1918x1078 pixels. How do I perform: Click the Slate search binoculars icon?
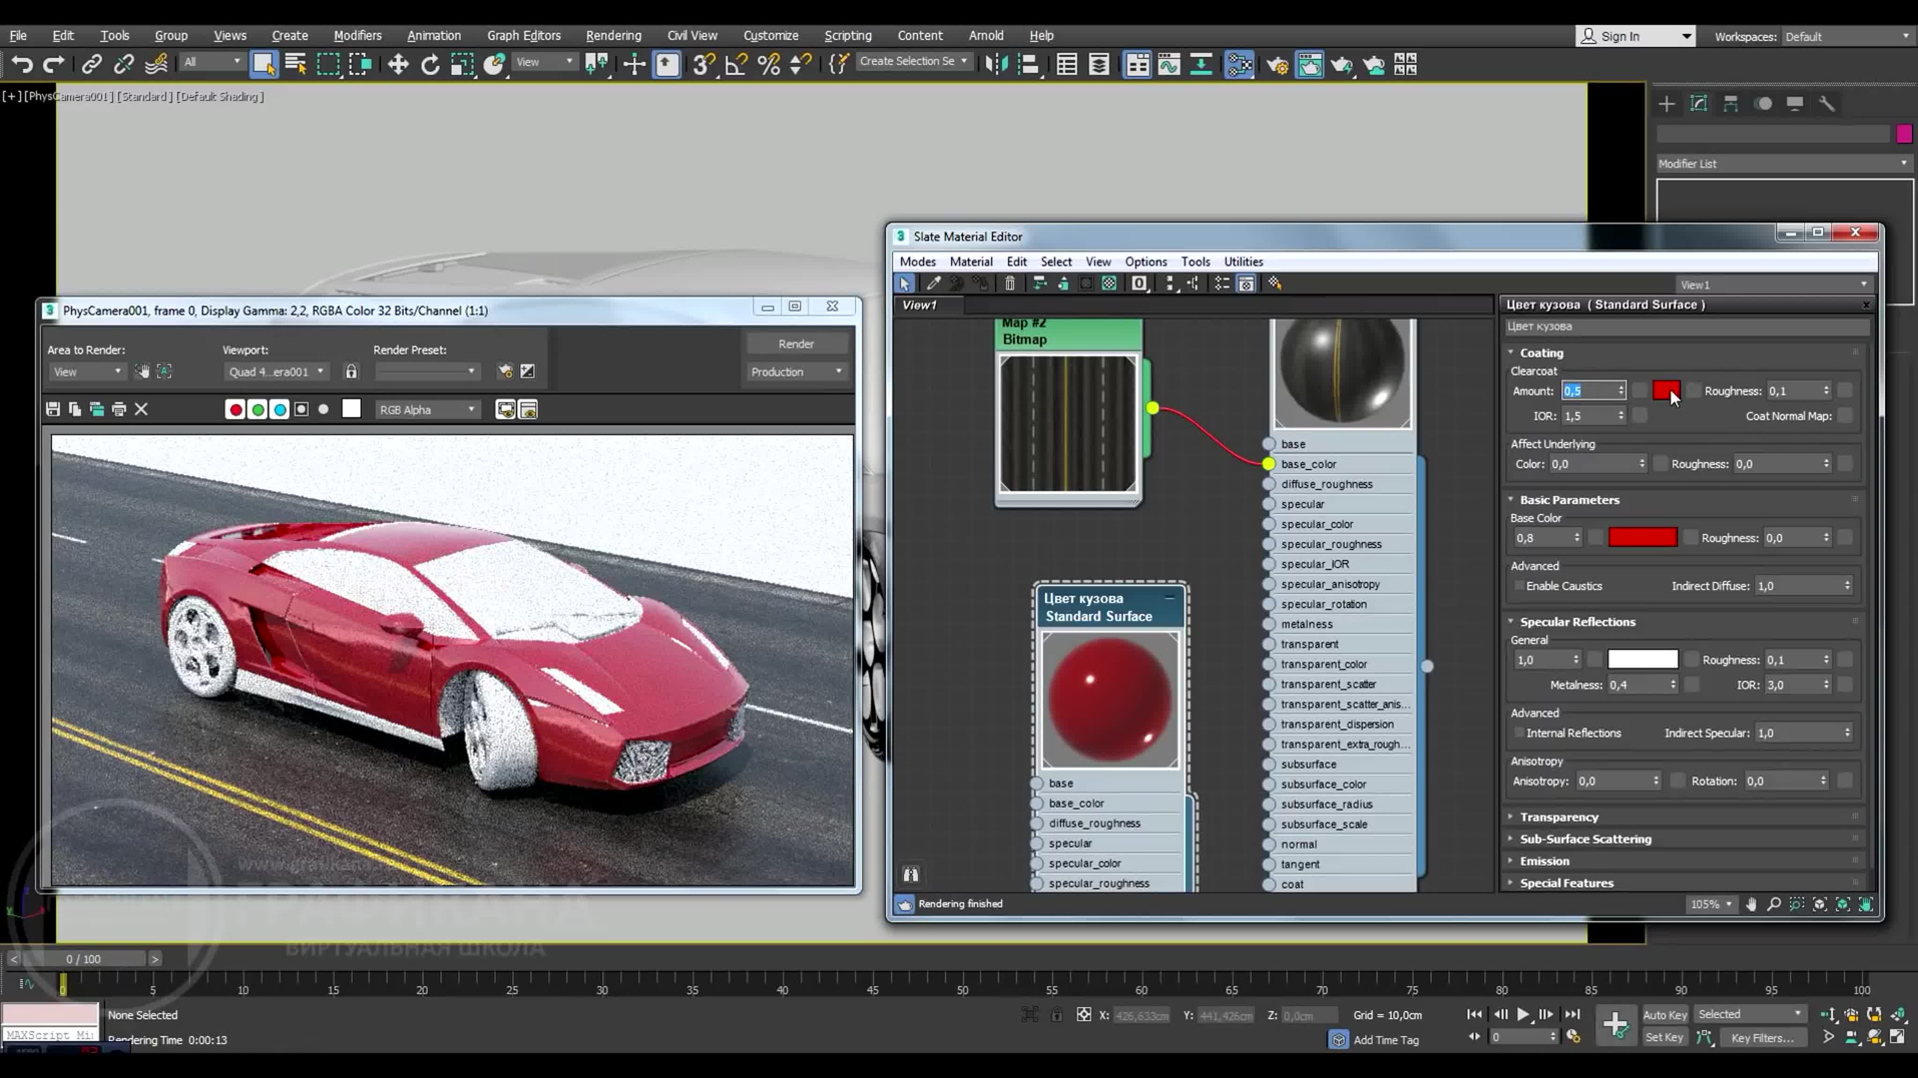tap(911, 874)
